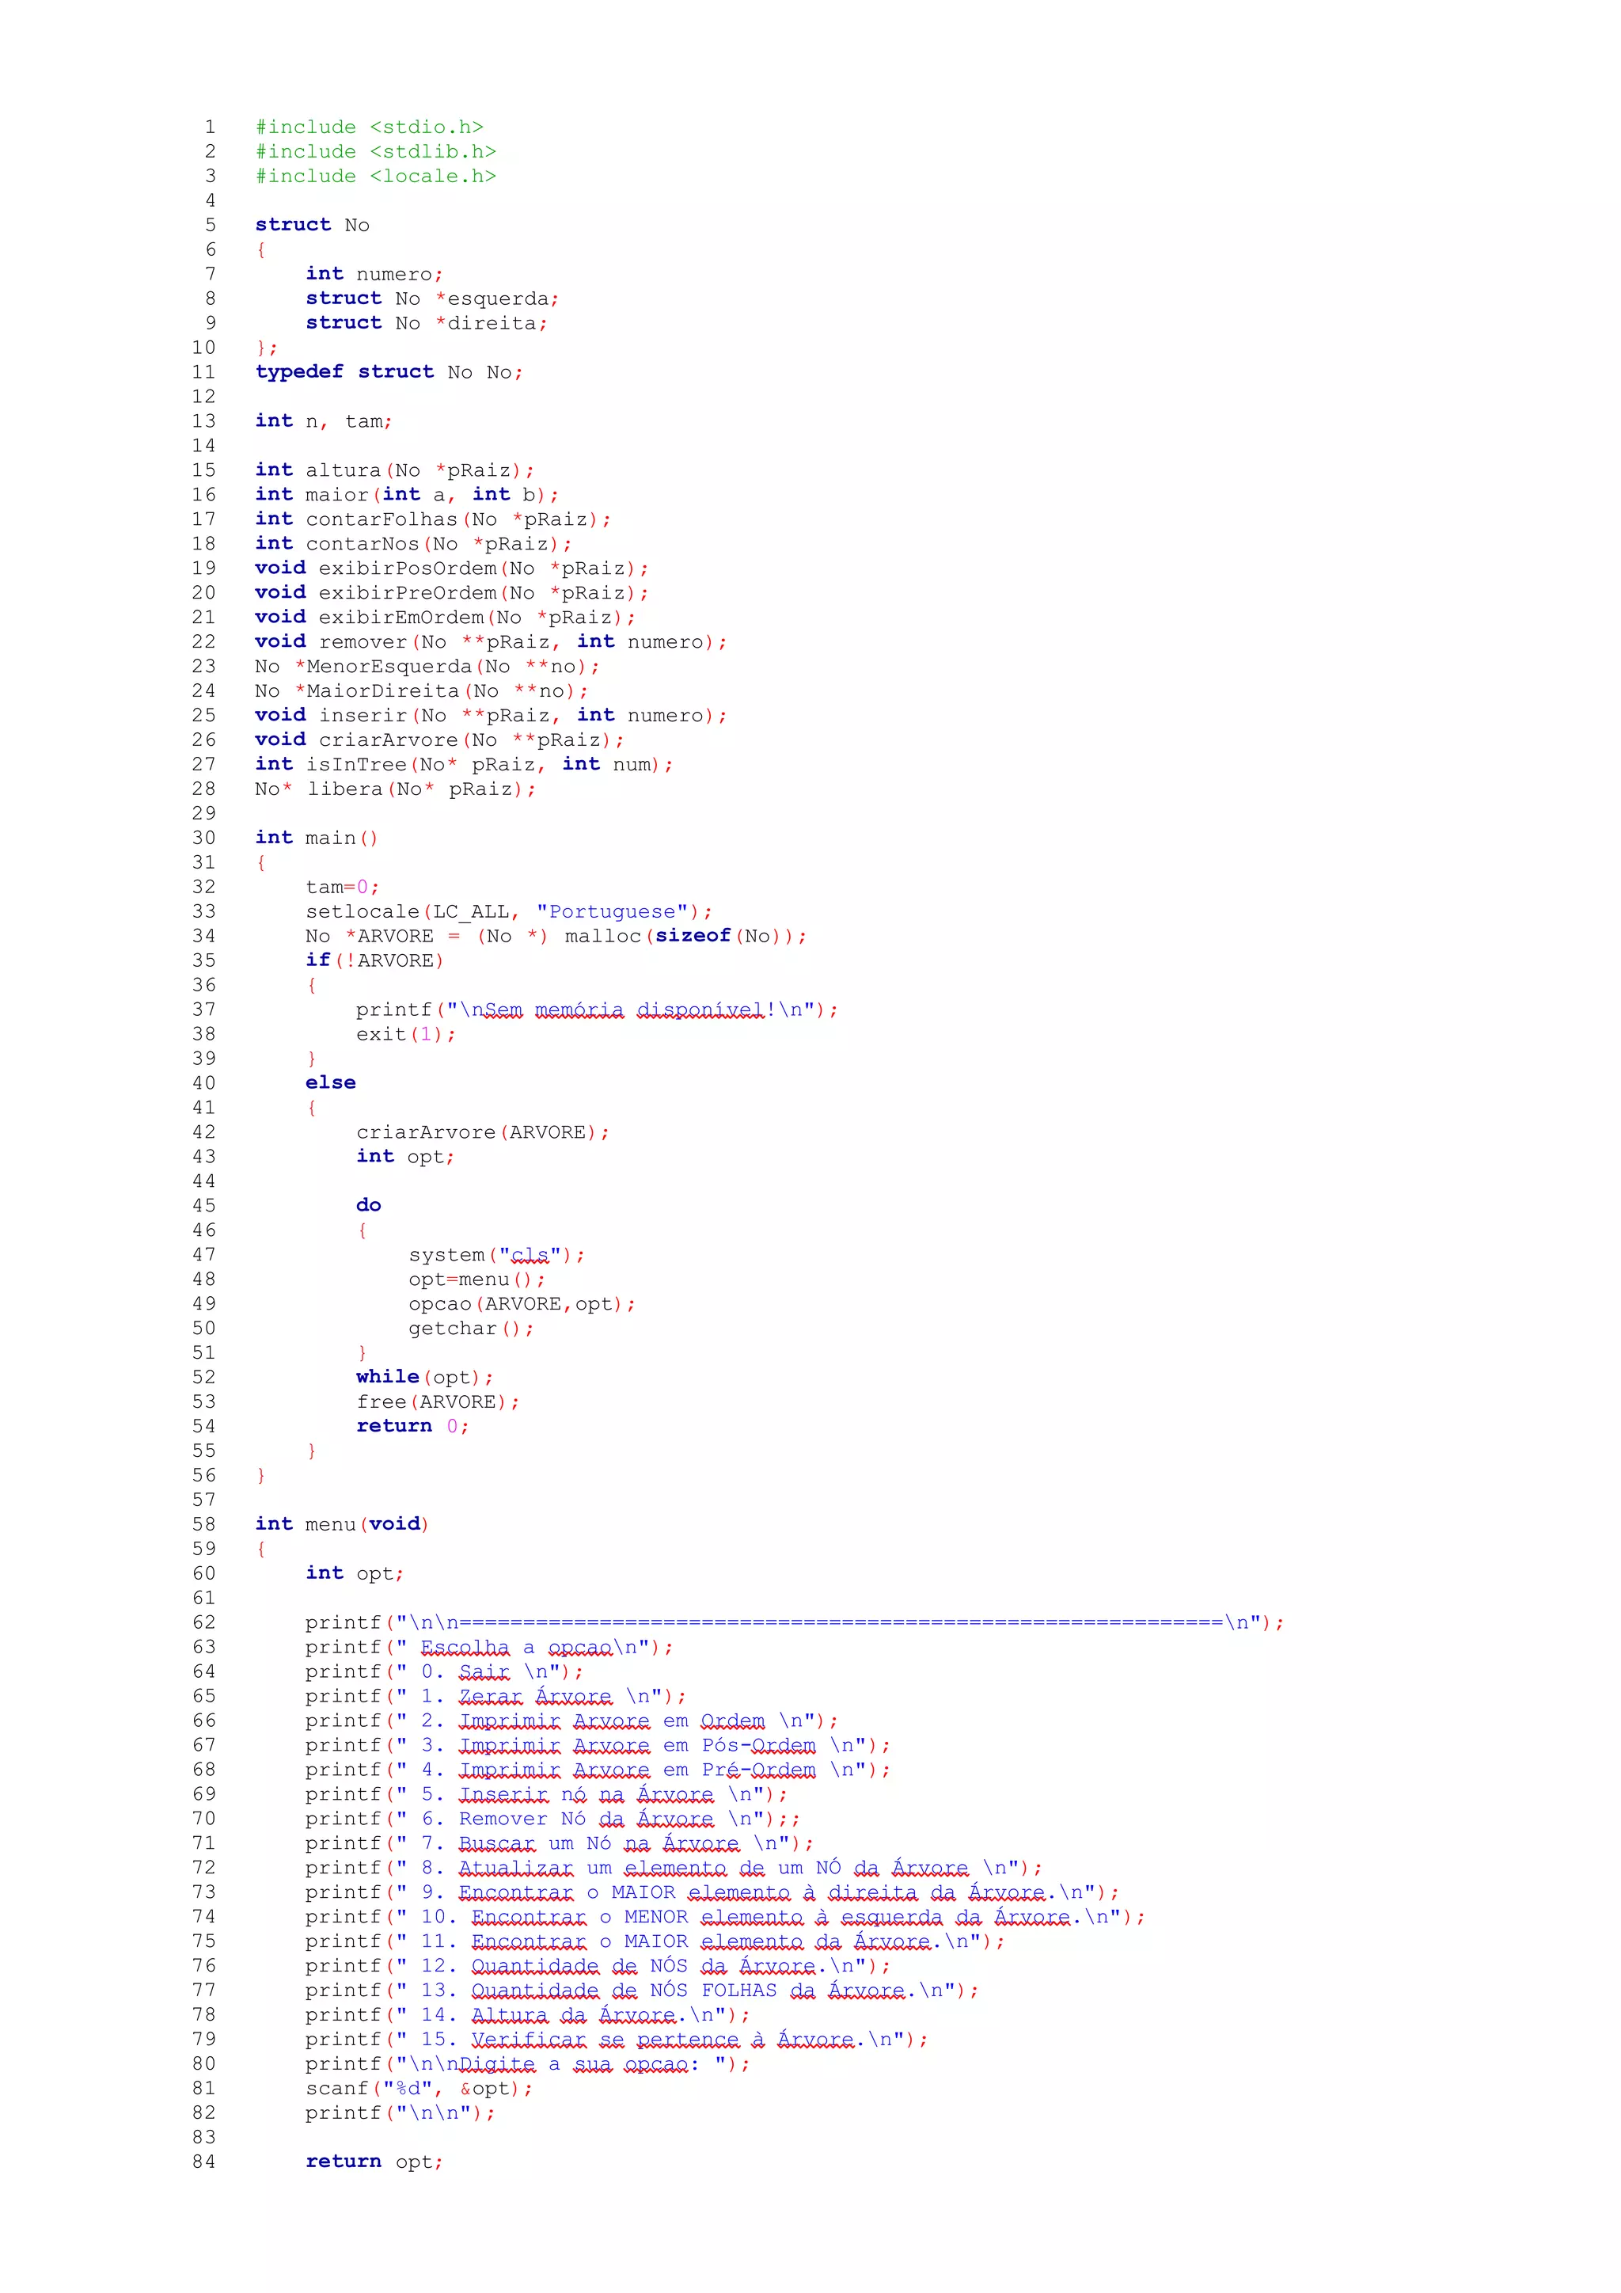Click line number 30 beside main

(x=203, y=838)
